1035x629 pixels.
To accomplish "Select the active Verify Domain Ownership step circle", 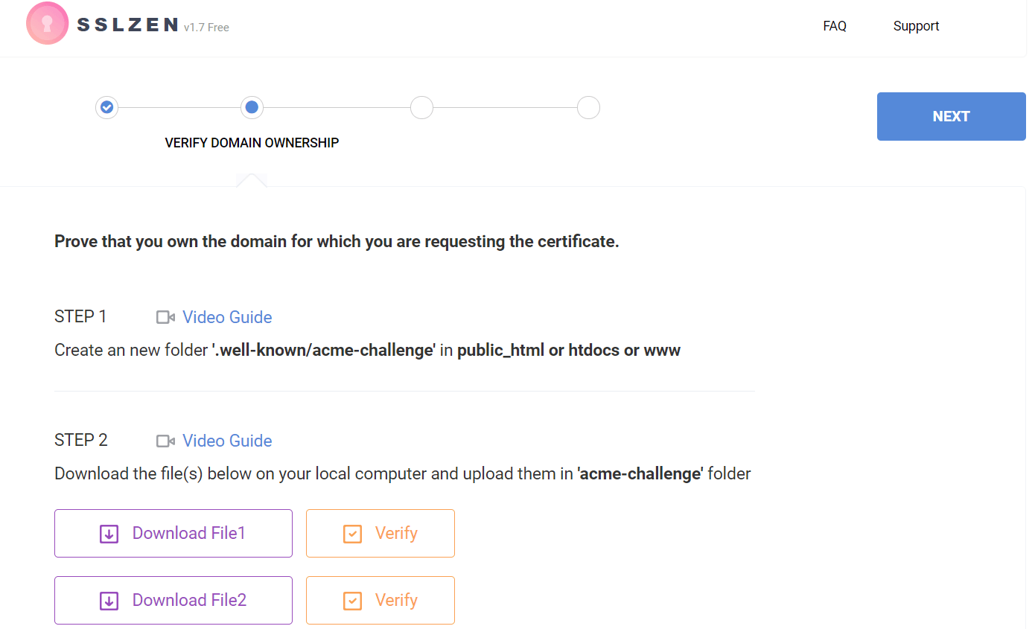I will pos(252,107).
